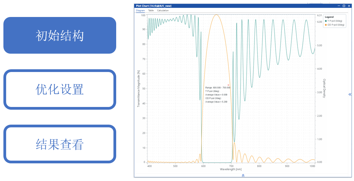Open the Calculation tab
Screen dimensions: 354x181
click(163, 11)
